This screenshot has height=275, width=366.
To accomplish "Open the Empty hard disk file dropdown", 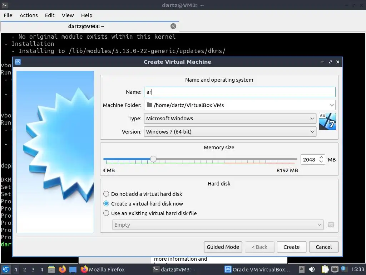I will pos(218,225).
